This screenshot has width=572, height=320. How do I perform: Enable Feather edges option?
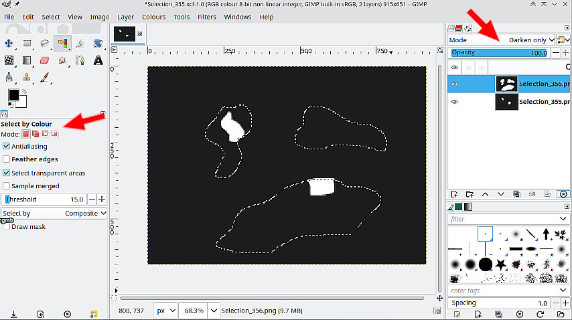tap(7, 159)
